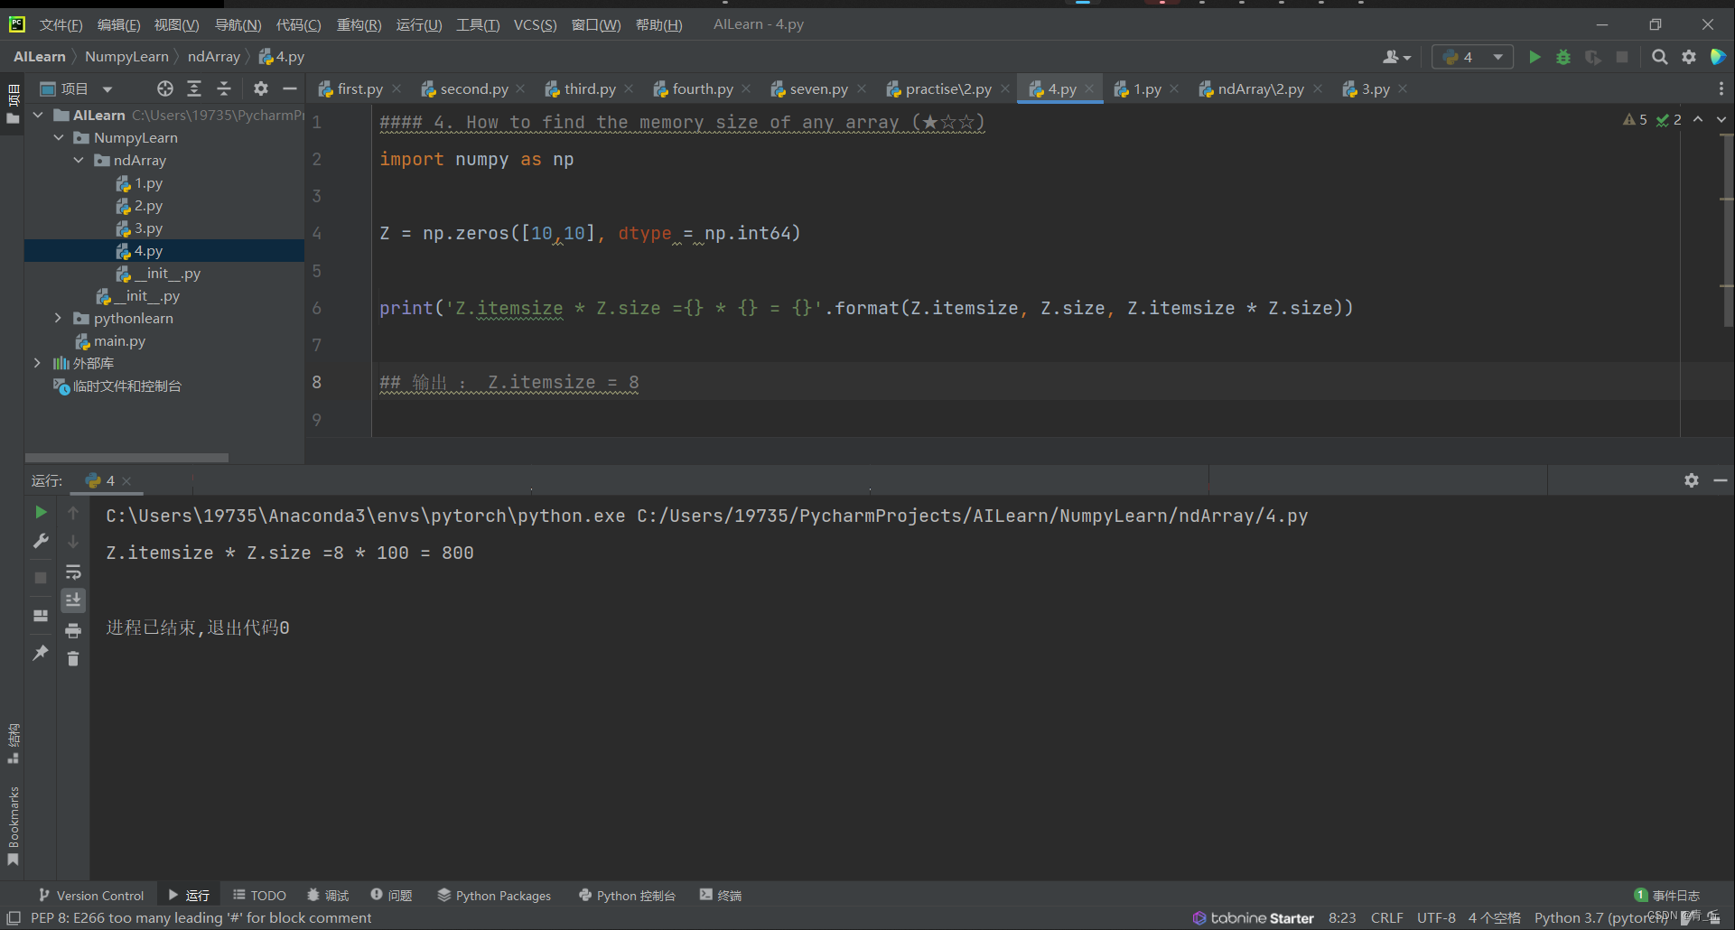Run with coverage icon in toolbar

[x=1593, y=57]
